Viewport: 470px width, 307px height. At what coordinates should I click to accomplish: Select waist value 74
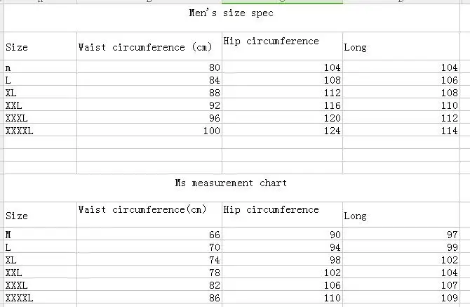(x=149, y=259)
